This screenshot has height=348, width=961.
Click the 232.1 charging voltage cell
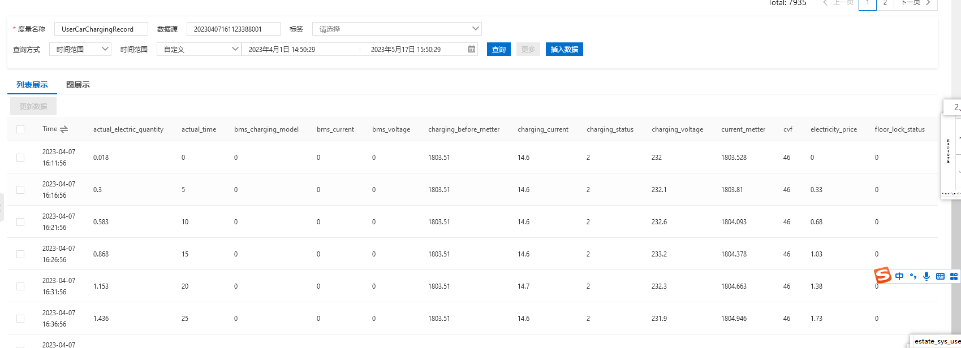[x=659, y=190]
